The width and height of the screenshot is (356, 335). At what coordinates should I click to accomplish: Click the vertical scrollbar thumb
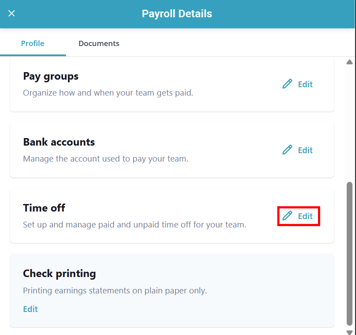coord(350,252)
